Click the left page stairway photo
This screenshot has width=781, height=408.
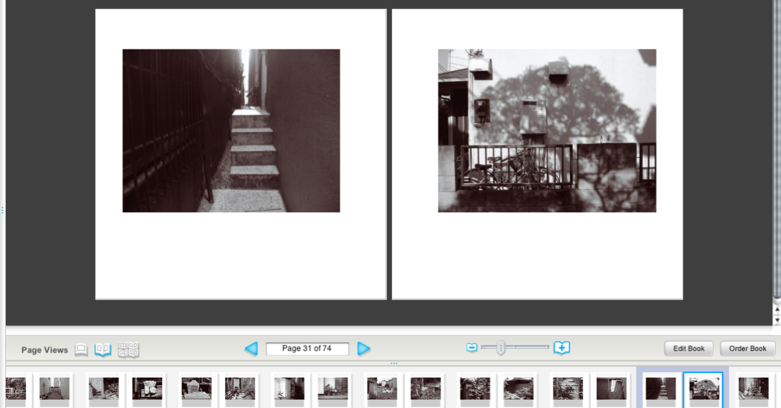pyautogui.click(x=231, y=131)
